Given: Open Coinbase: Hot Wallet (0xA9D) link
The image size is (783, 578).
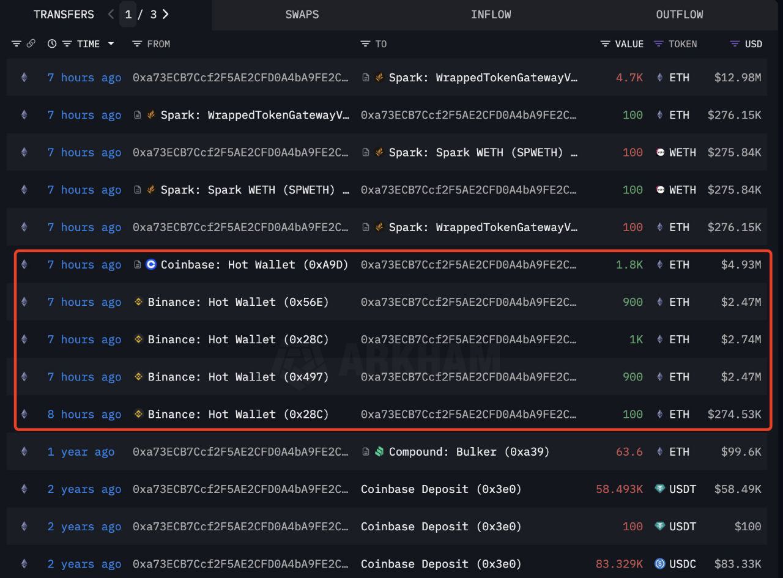Looking at the screenshot, I should point(254,265).
